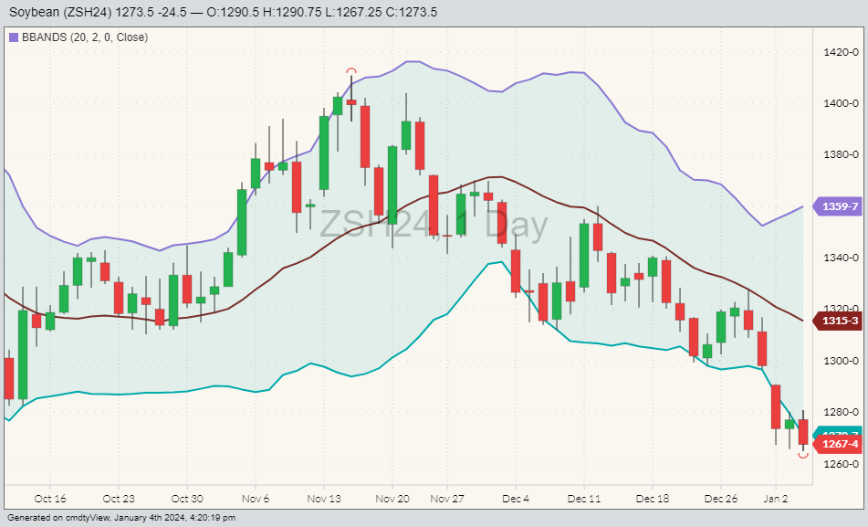Viewport: 868px width, 527px height.
Task: Click the last price label 1267-4
Action: pyautogui.click(x=840, y=445)
